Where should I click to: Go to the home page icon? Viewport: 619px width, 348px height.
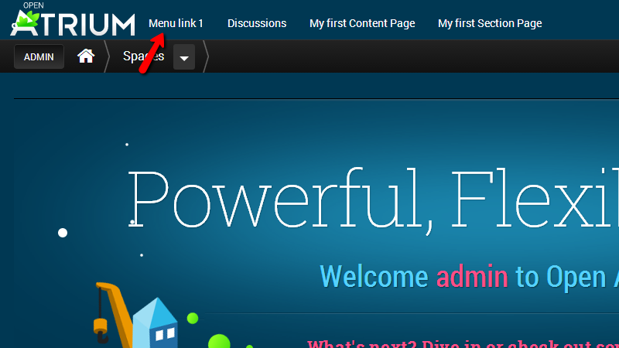click(x=86, y=56)
